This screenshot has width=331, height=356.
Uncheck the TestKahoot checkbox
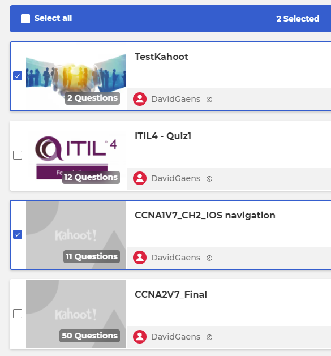(x=18, y=76)
